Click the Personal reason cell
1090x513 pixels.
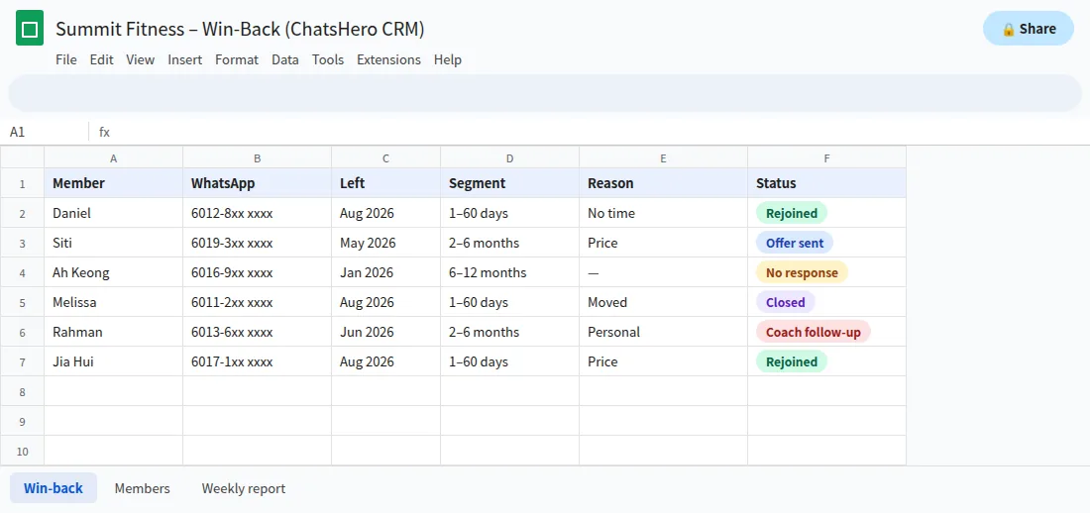tap(663, 332)
